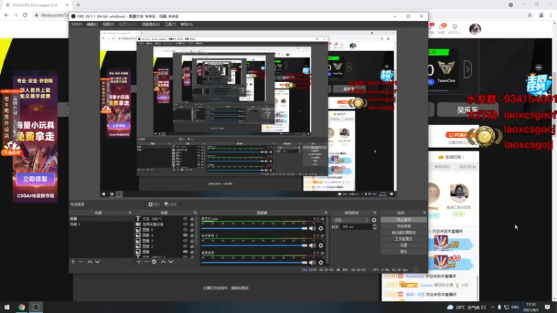Undock the sources panel via header icon
The width and height of the screenshot is (557, 313).
(x=195, y=213)
